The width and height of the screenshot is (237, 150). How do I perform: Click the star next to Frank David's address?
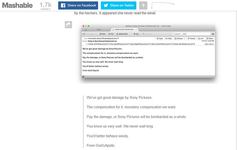[x=118, y=38]
